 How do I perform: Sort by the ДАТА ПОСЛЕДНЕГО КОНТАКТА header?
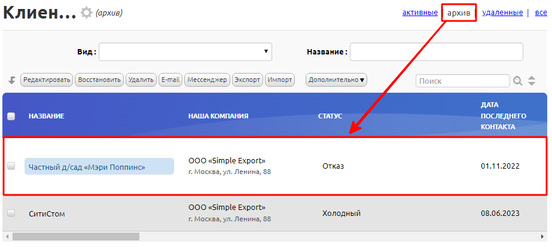pos(504,116)
